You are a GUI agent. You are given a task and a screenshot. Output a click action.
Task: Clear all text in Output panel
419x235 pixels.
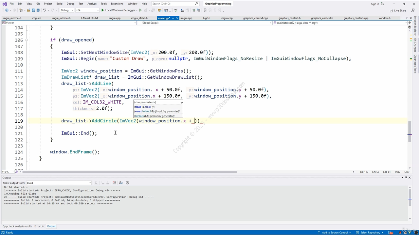tap(114, 183)
